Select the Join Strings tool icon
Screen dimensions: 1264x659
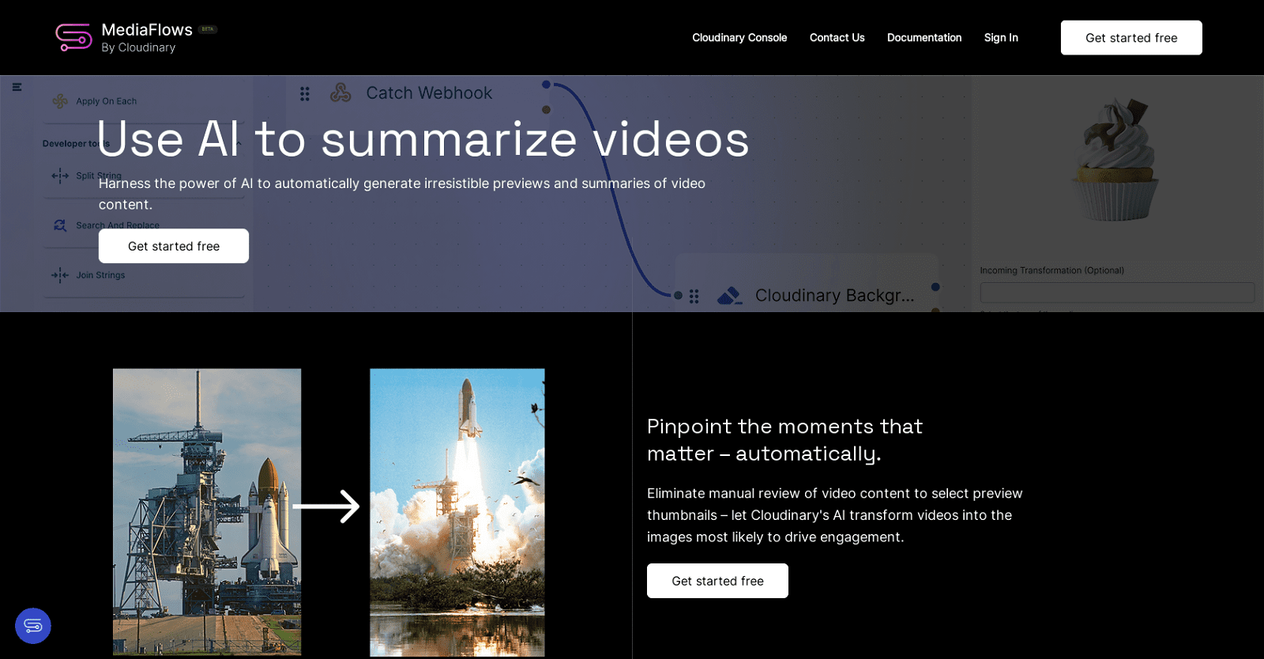pyautogui.click(x=60, y=275)
